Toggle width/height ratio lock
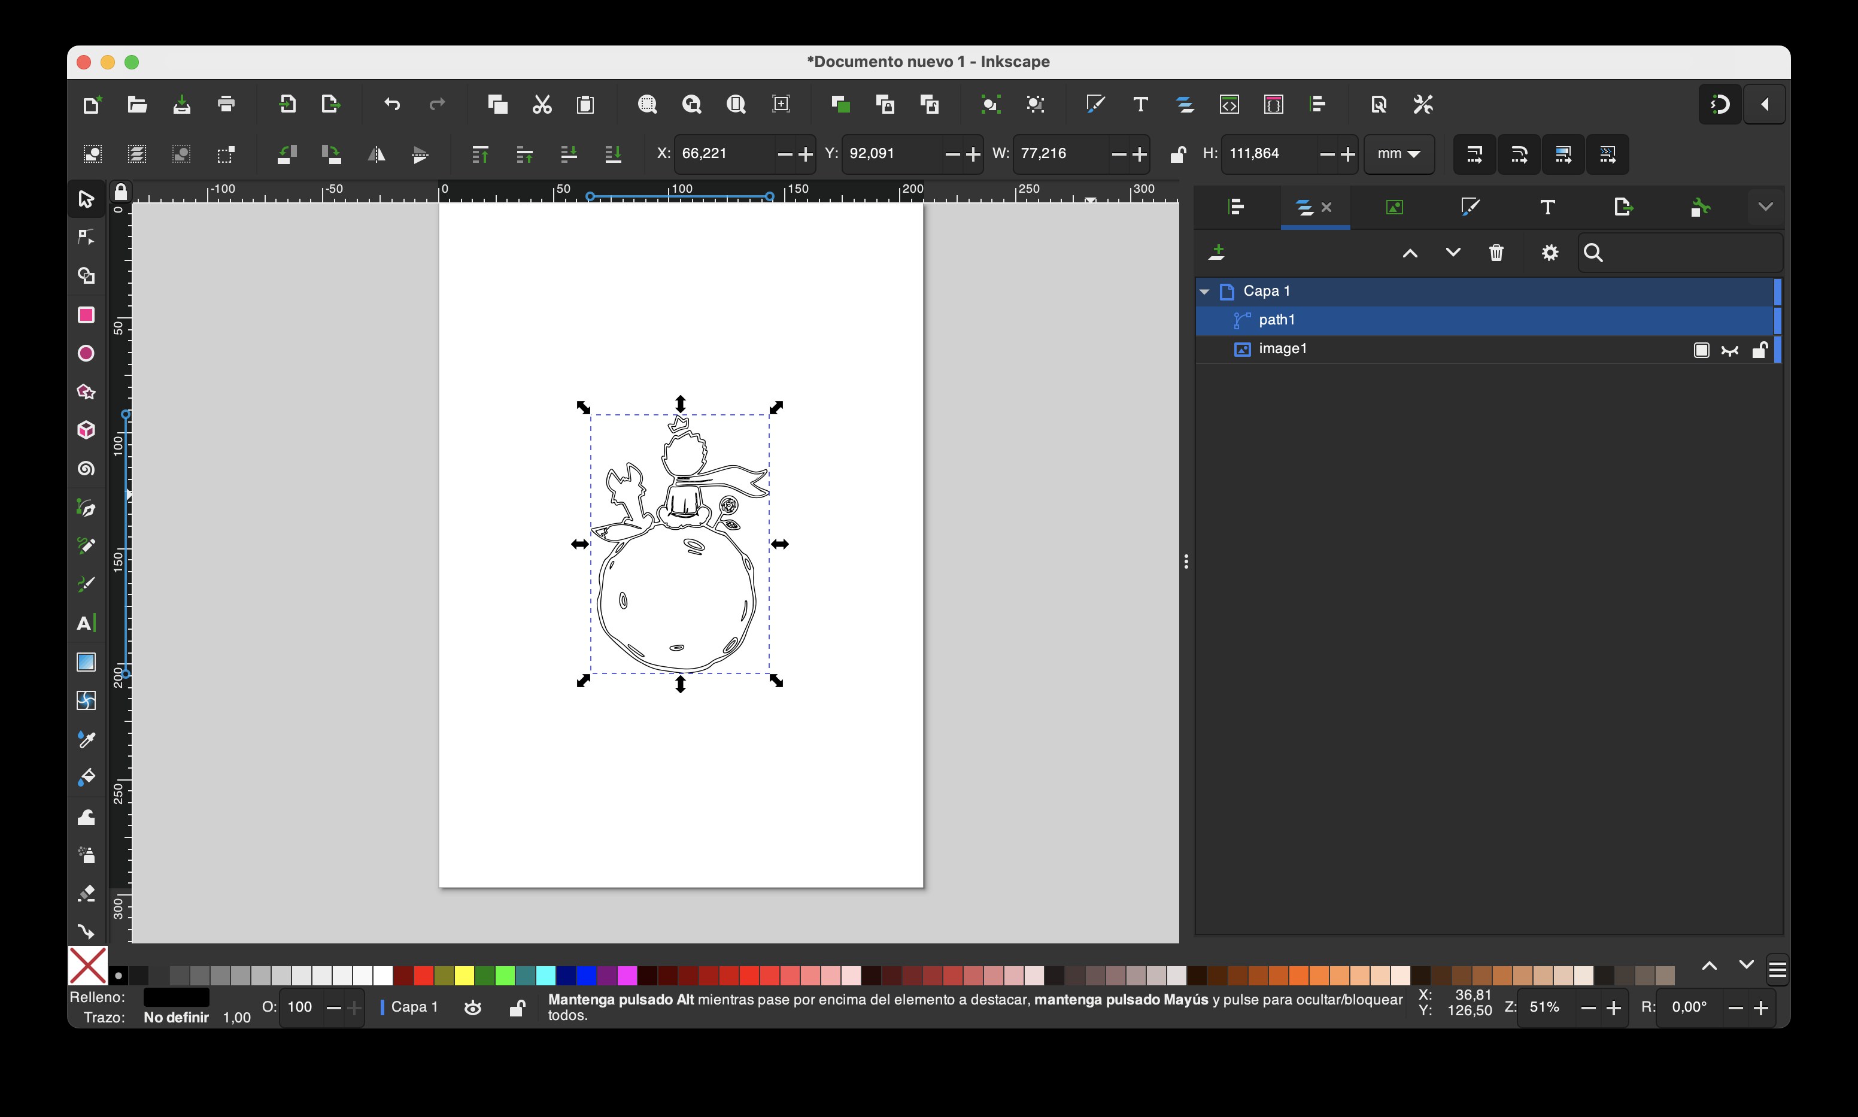The width and height of the screenshot is (1858, 1117). click(x=1178, y=154)
